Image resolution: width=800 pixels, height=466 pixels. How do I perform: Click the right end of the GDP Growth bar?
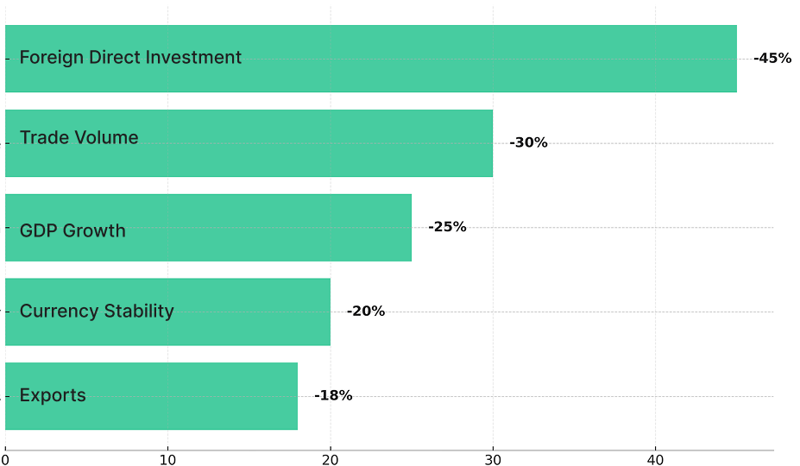408,228
